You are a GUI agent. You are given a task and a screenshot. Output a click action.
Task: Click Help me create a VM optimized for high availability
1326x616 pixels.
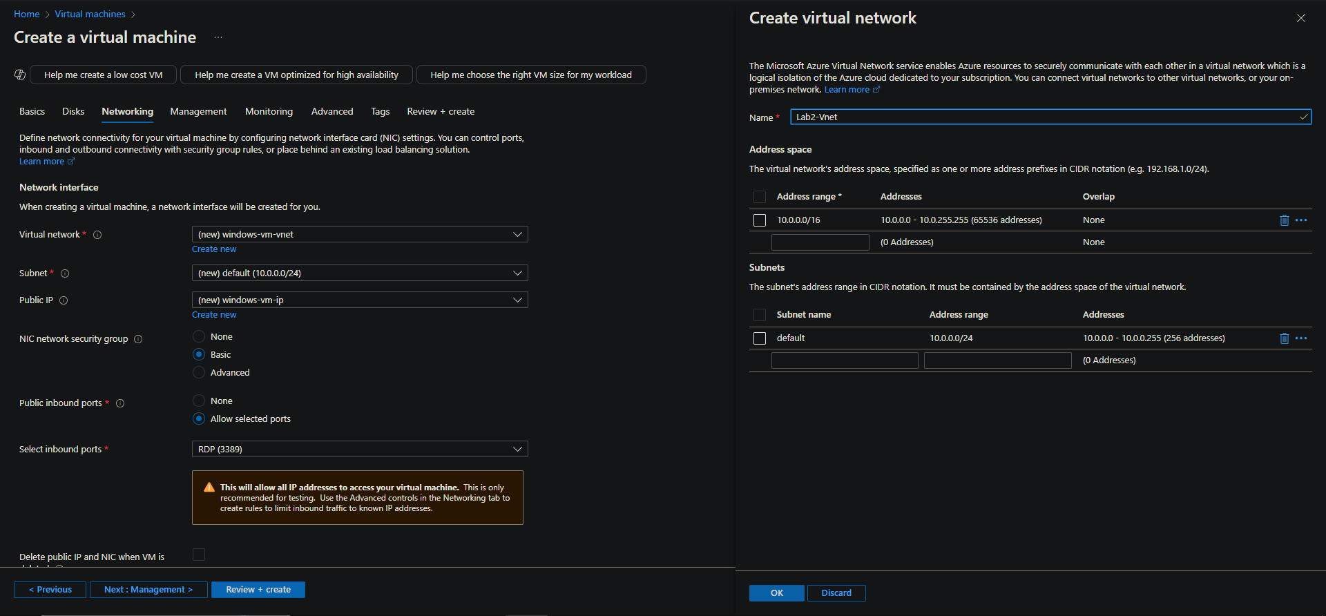click(296, 75)
